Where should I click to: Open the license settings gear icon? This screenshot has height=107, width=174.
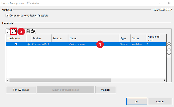coord(33,31)
